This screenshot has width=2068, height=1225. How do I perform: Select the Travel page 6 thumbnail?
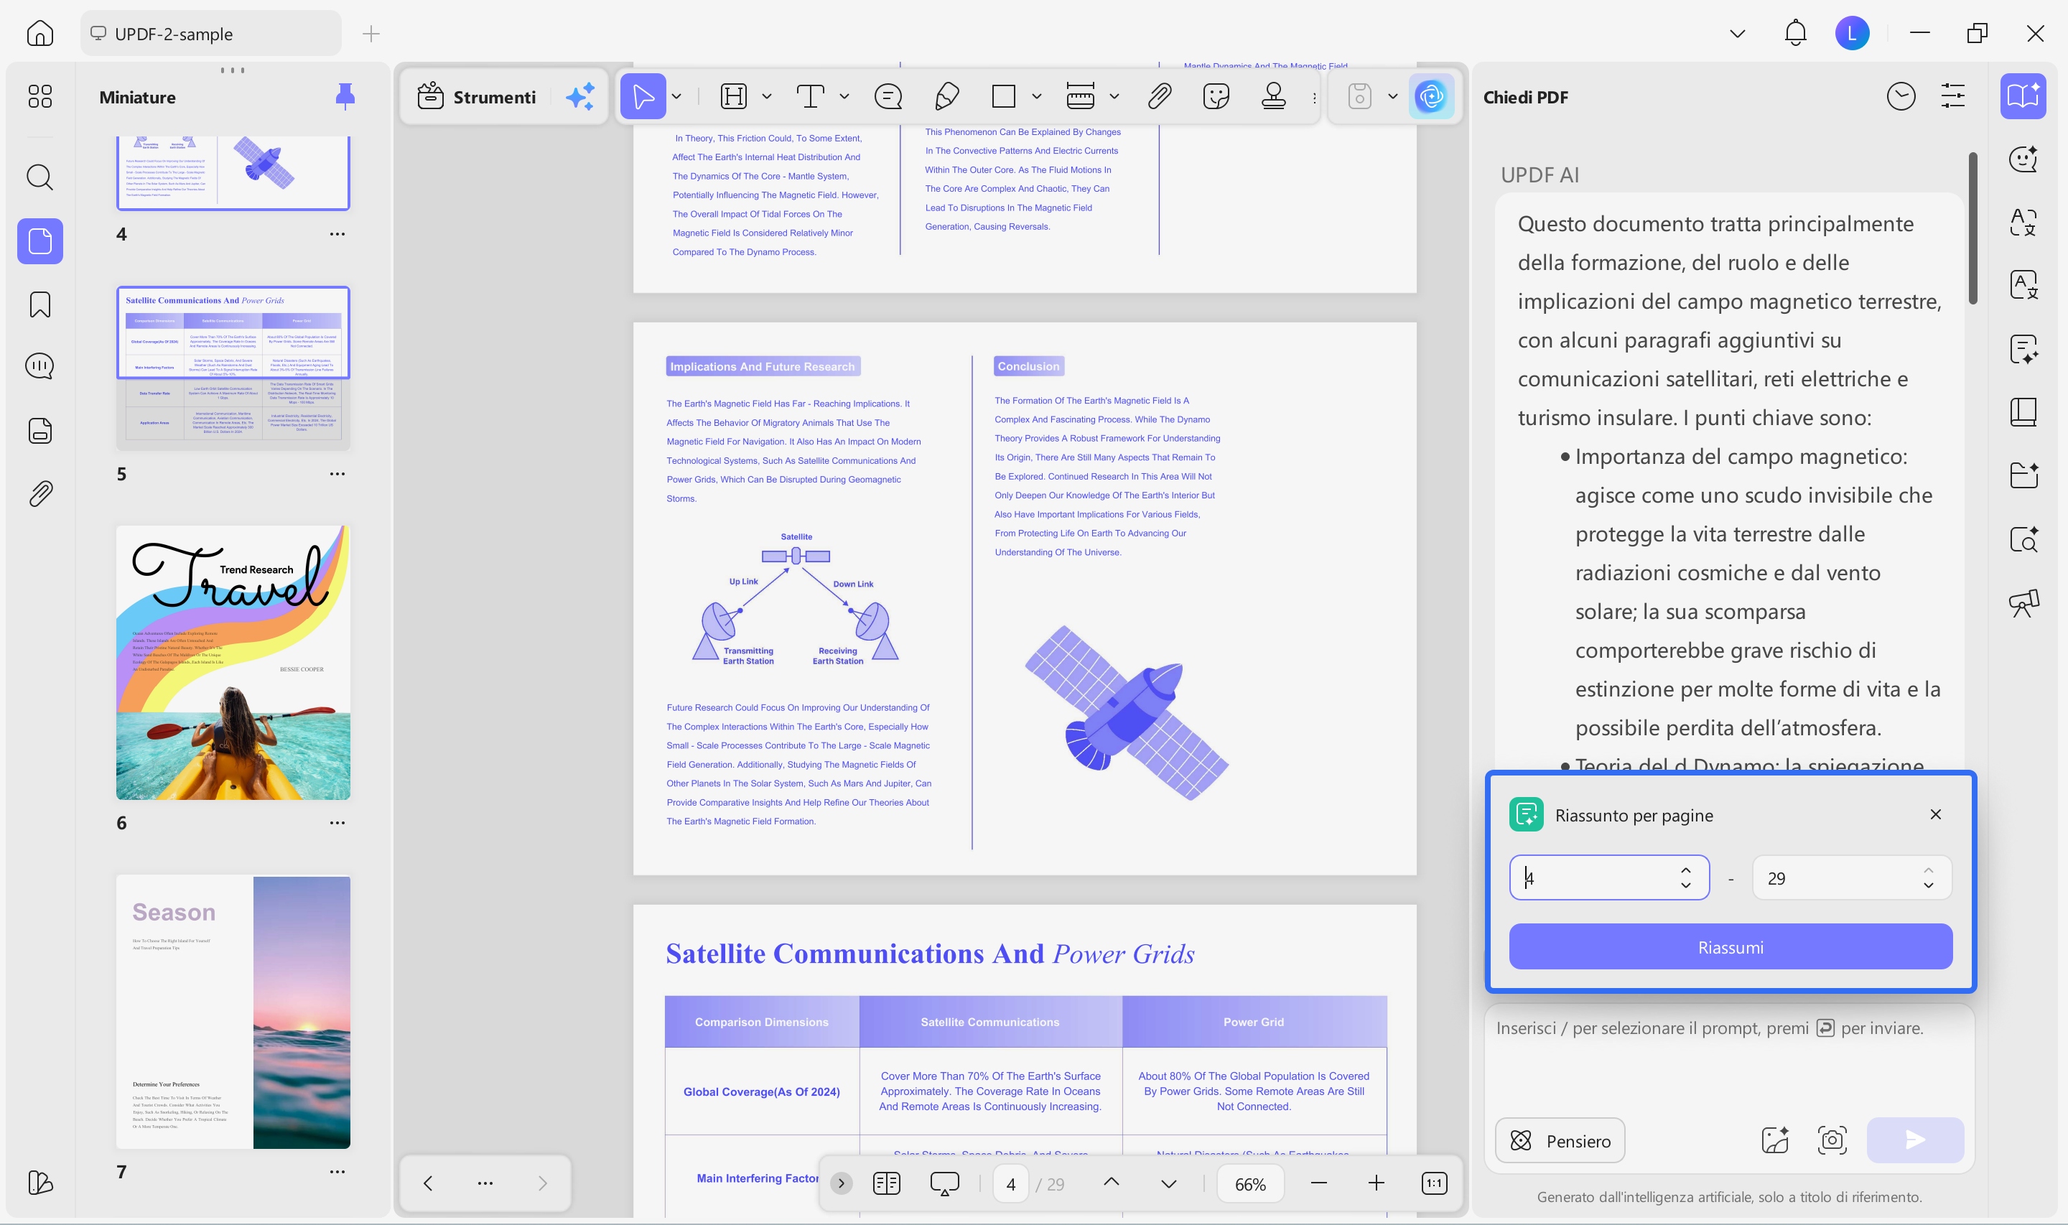(233, 662)
